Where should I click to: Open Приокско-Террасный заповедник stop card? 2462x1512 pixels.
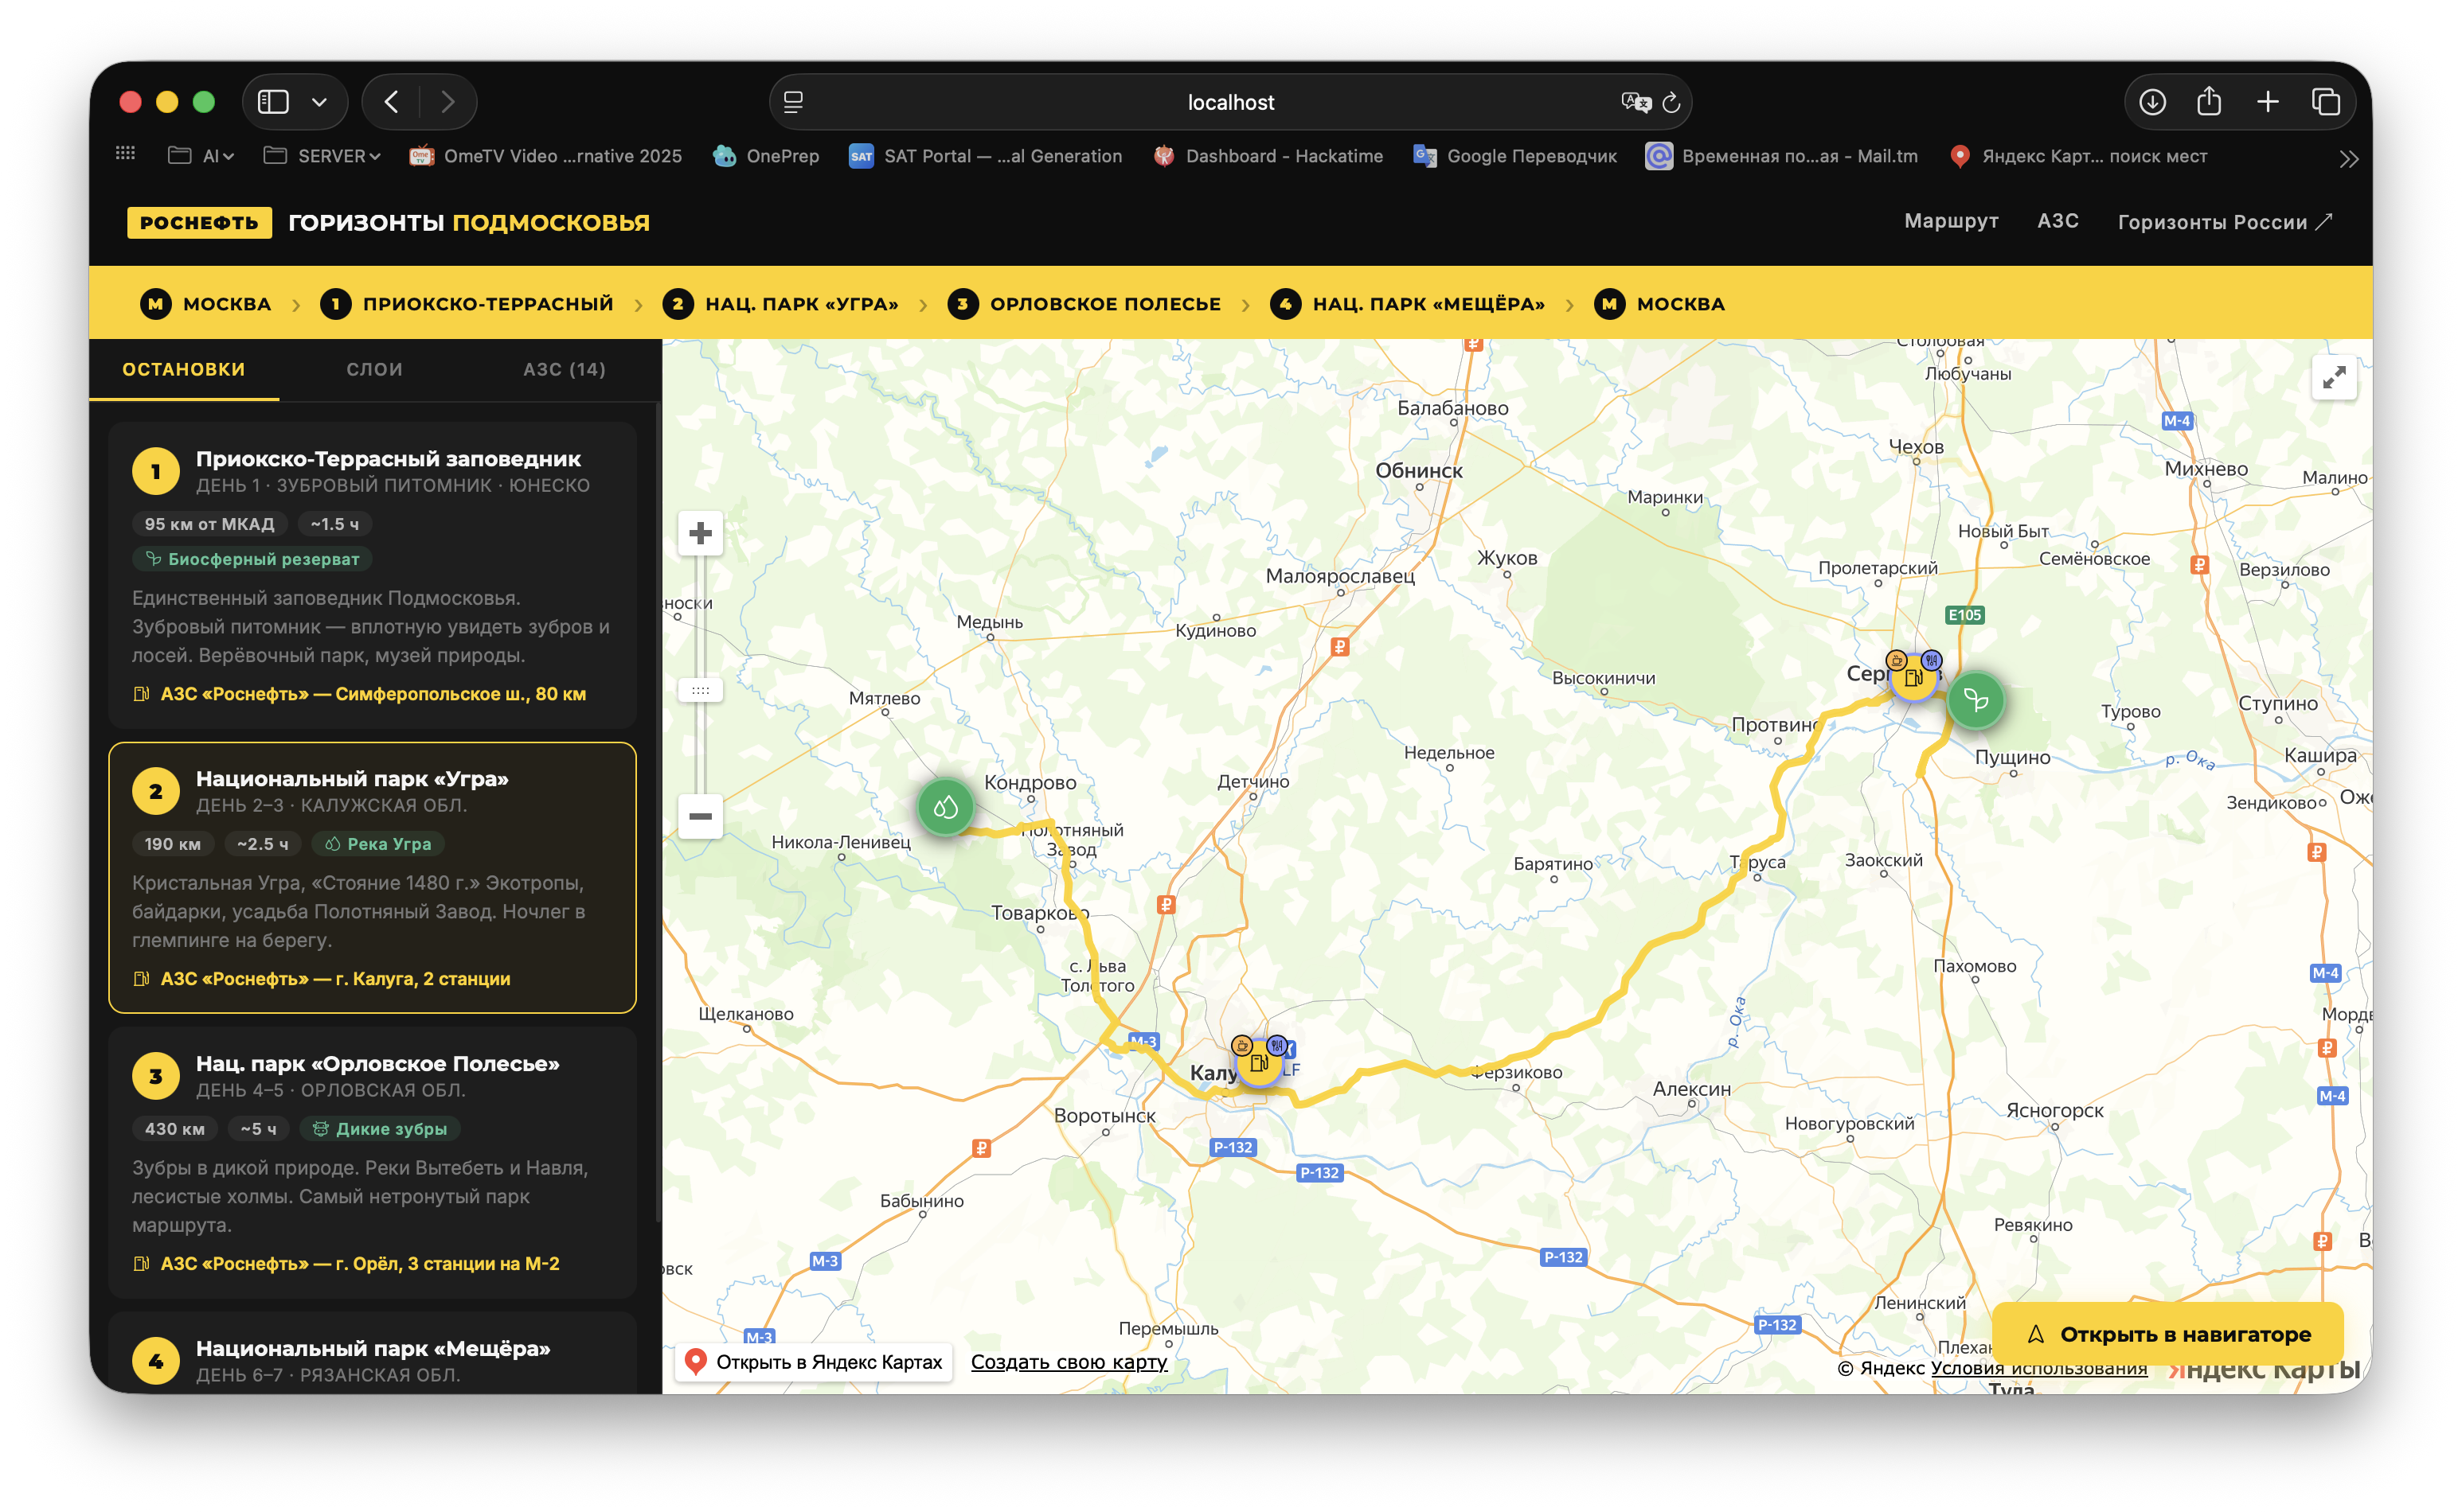tap(372, 574)
